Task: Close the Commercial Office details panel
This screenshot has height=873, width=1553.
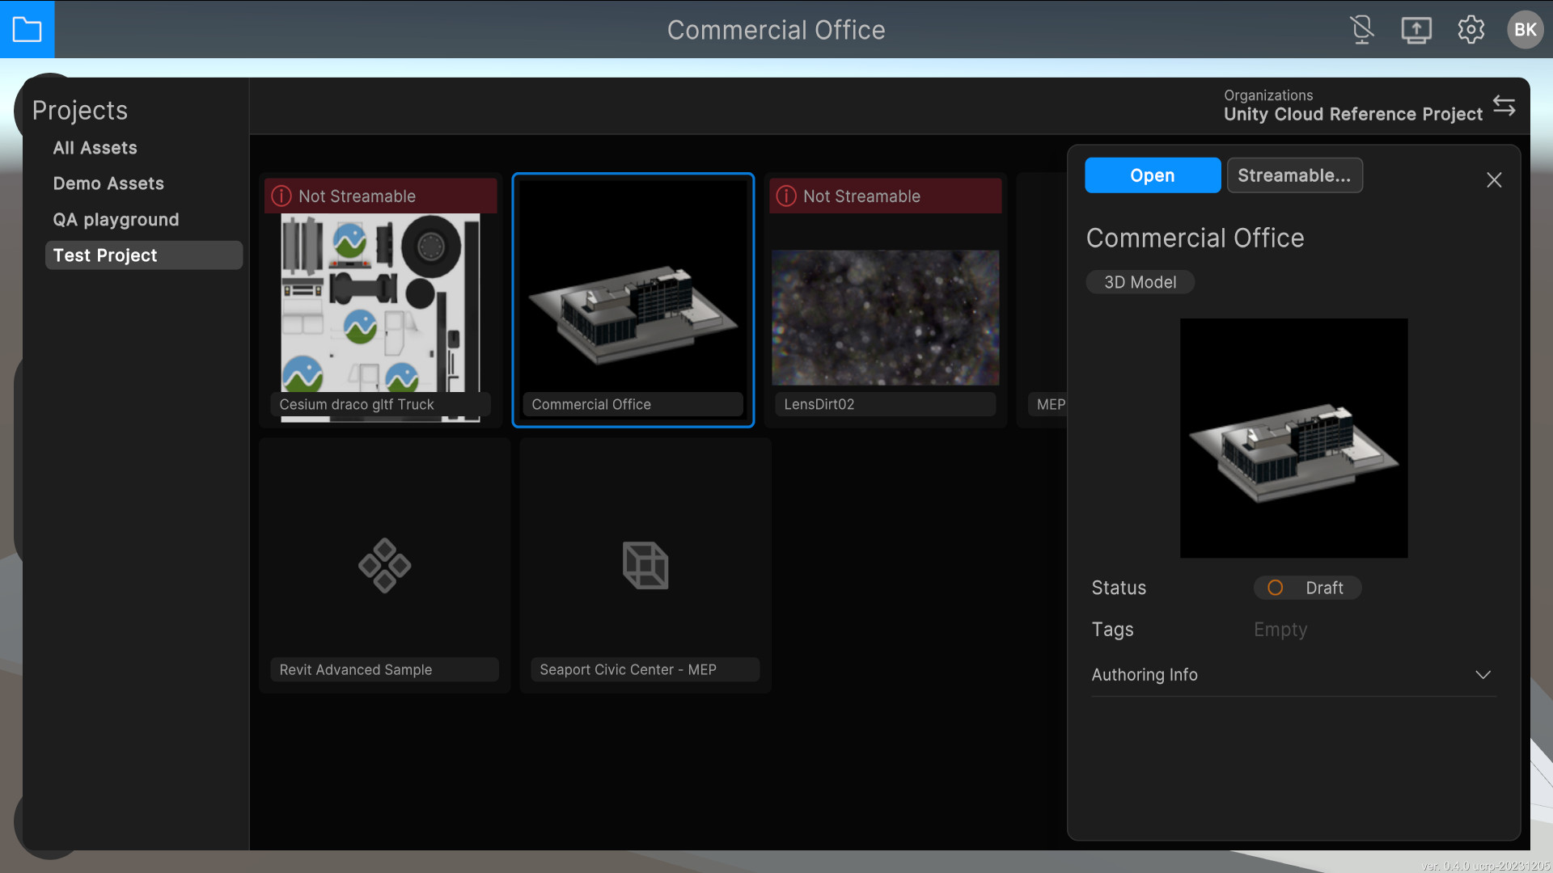Action: pyautogui.click(x=1494, y=179)
